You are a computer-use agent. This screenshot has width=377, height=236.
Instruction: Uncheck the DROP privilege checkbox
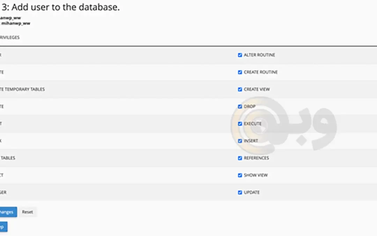coord(240,107)
